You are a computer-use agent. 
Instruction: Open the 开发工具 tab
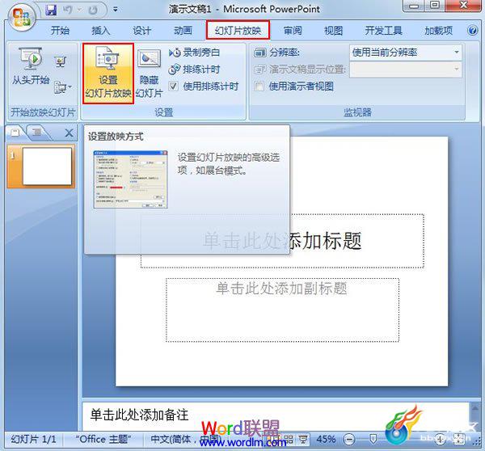(x=383, y=31)
